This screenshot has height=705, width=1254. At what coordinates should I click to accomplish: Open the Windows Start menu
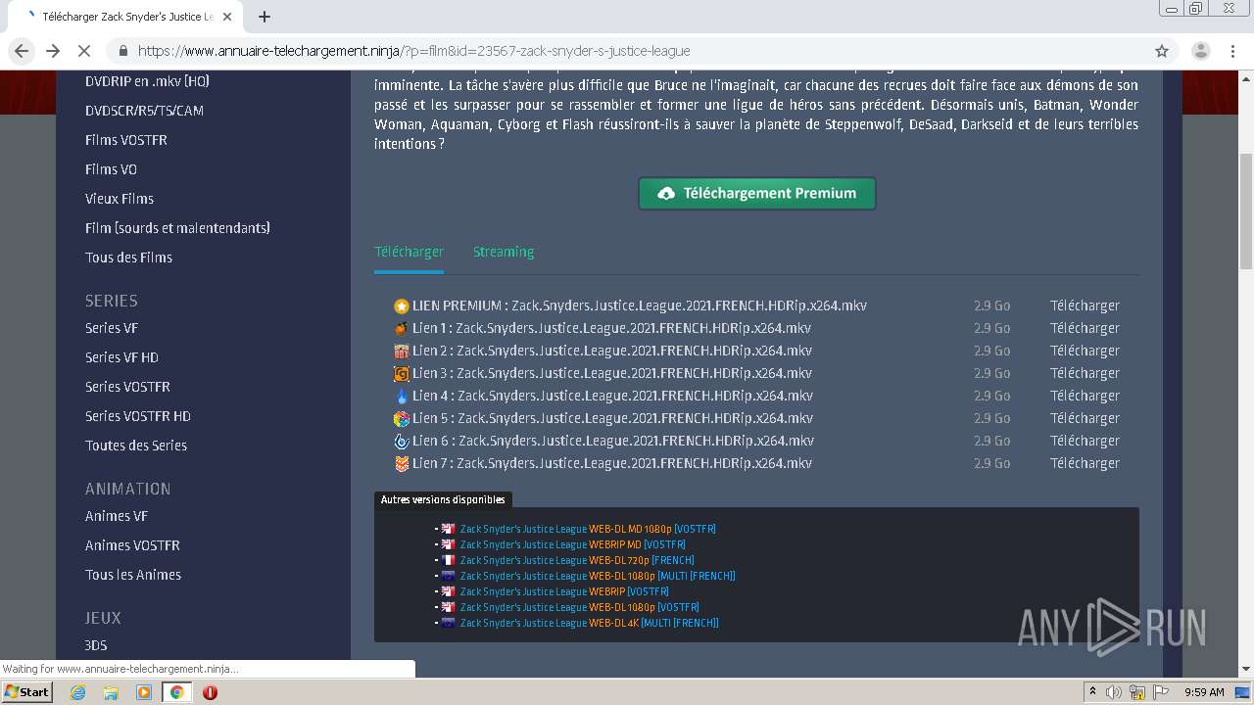[x=26, y=692]
